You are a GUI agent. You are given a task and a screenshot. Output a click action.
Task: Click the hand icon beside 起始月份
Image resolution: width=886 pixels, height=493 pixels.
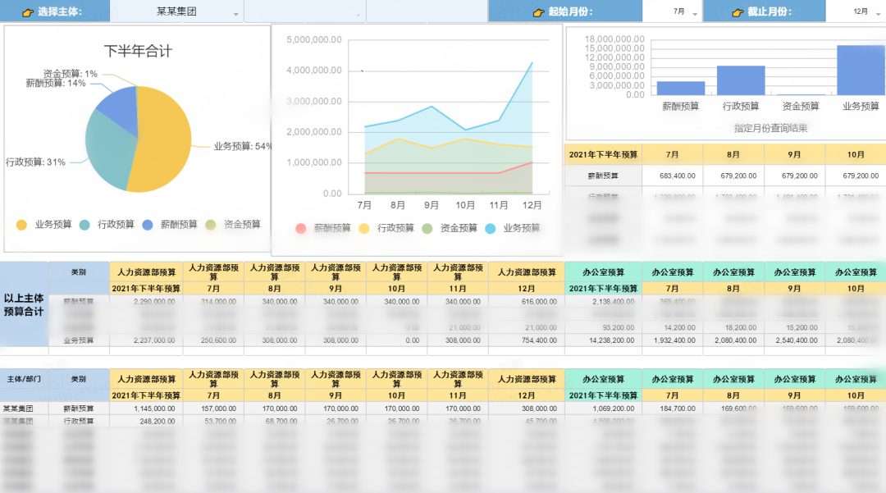tap(538, 11)
